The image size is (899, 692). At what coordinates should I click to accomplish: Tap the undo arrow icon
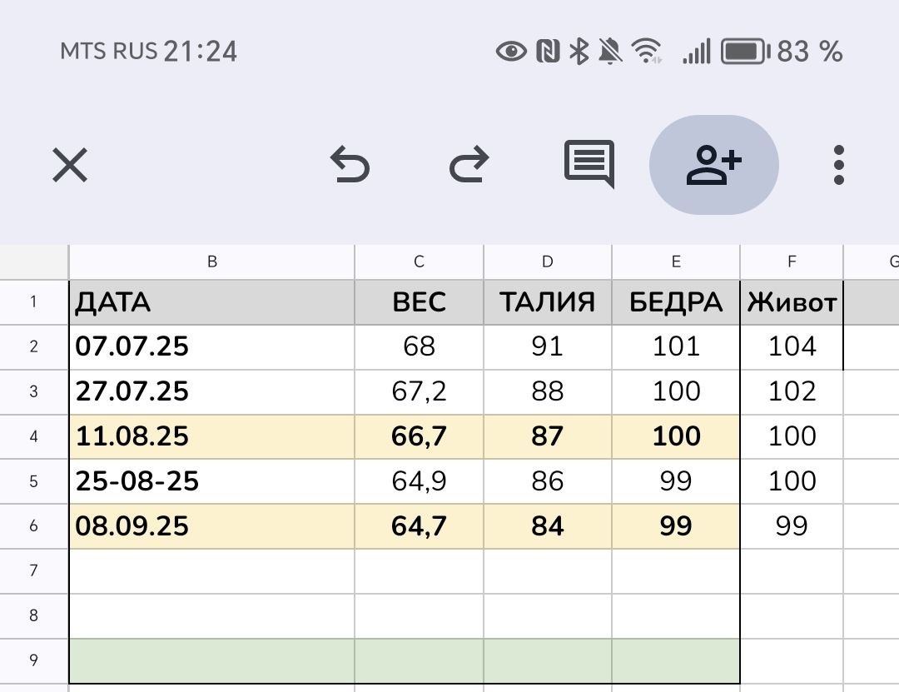[350, 164]
